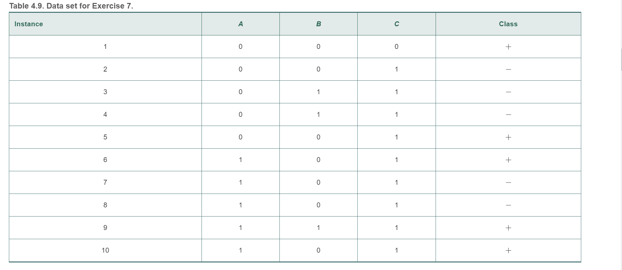Screen dimensions: 622x270
Task: Click the 'Instance' column header
Action: (29, 24)
